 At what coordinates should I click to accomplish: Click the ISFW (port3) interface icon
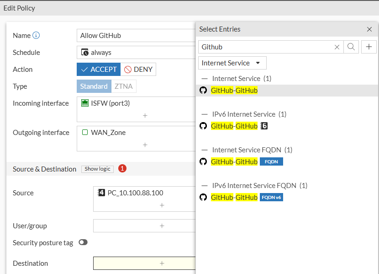pyautogui.click(x=84, y=103)
